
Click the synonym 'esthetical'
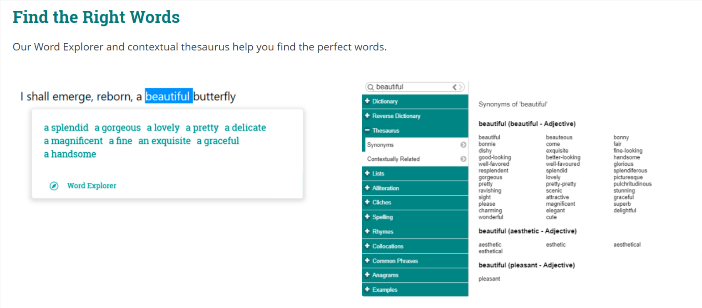(x=490, y=251)
